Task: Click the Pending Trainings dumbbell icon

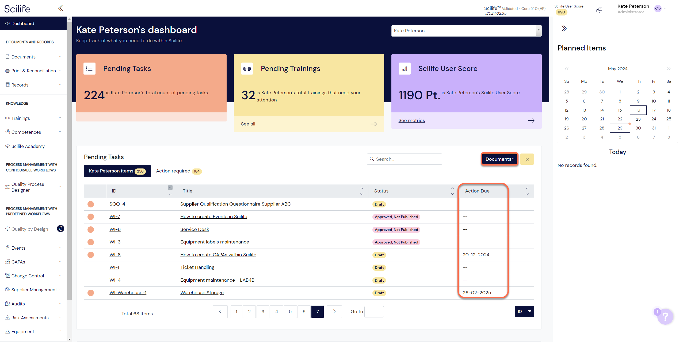Action: point(247,69)
